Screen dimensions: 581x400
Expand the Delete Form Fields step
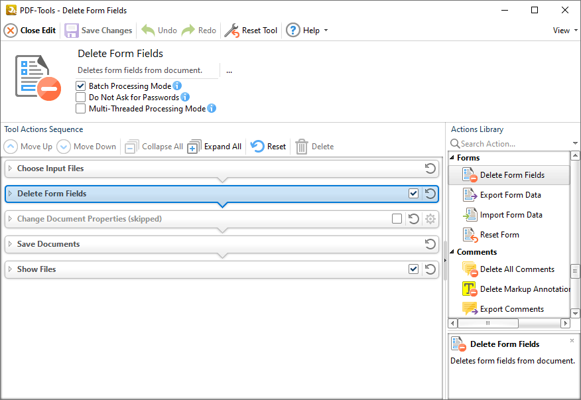point(11,194)
